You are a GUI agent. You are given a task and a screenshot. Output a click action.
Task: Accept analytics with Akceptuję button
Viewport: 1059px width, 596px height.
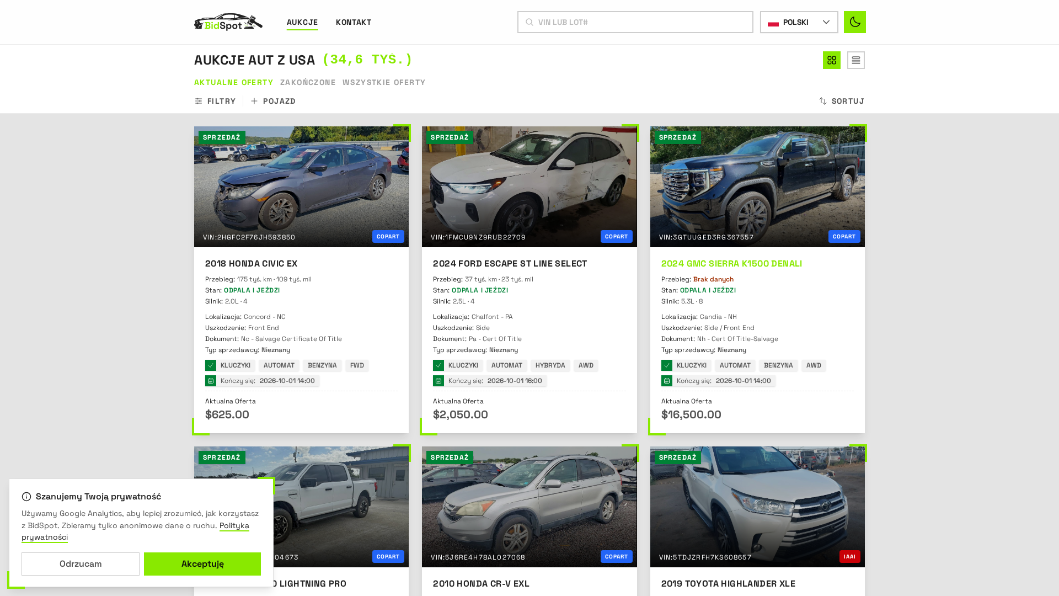(202, 564)
